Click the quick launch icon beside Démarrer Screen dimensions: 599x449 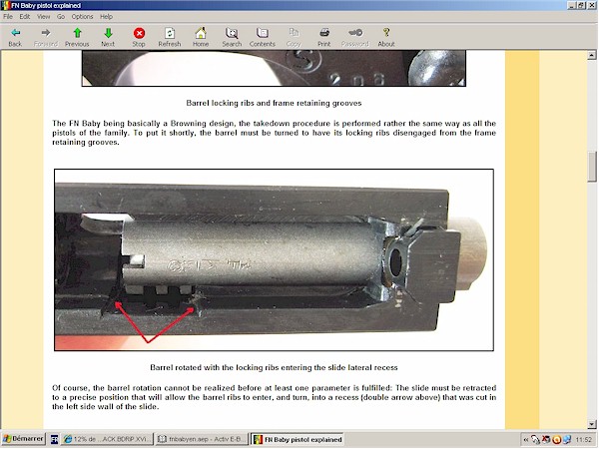pos(54,439)
